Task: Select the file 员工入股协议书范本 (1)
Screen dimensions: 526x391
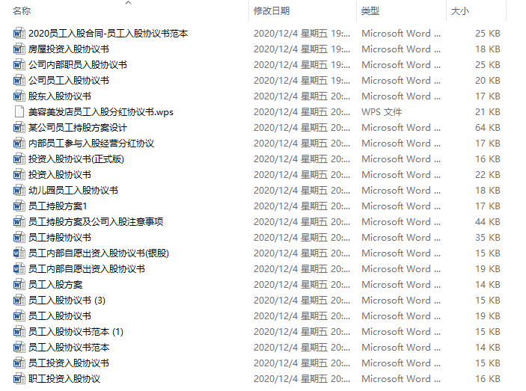Action: (x=76, y=332)
